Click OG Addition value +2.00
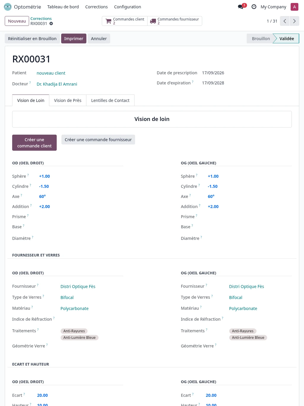Screen dimensions: 304x406 click(213, 207)
